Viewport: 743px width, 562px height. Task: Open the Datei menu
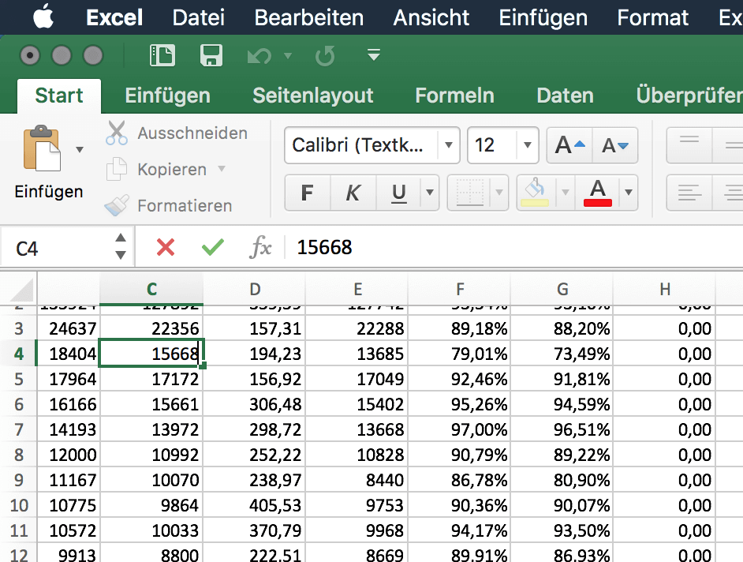[199, 17]
